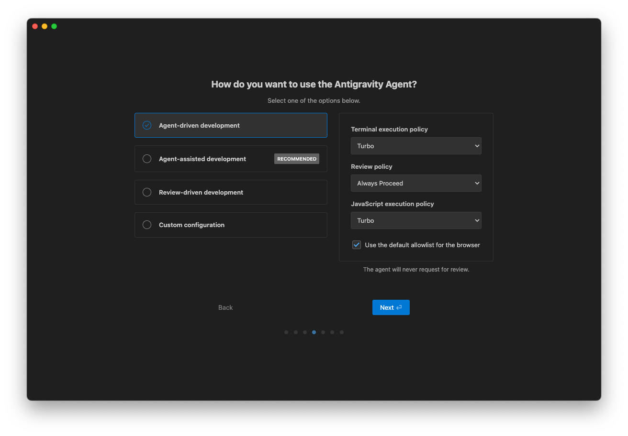This screenshot has width=628, height=436.
Task: Click the fifth pagination dot
Action: coord(323,332)
